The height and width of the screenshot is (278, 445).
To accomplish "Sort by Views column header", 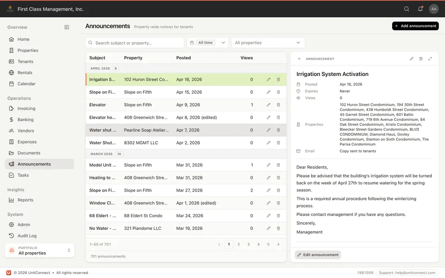I will [x=247, y=58].
